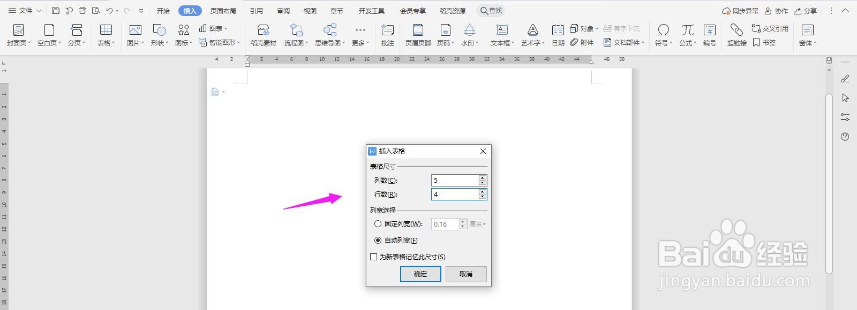Click the Print Preview icon

point(96,11)
